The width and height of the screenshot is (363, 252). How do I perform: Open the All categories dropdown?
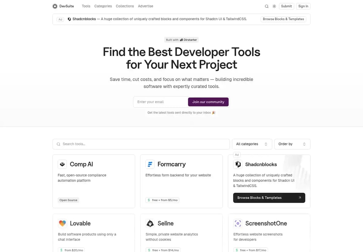point(252,144)
